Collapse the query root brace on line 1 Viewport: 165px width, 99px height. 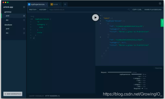point(32,16)
